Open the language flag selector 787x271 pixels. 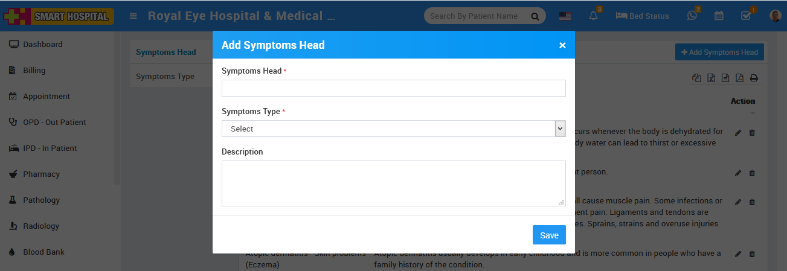point(565,16)
